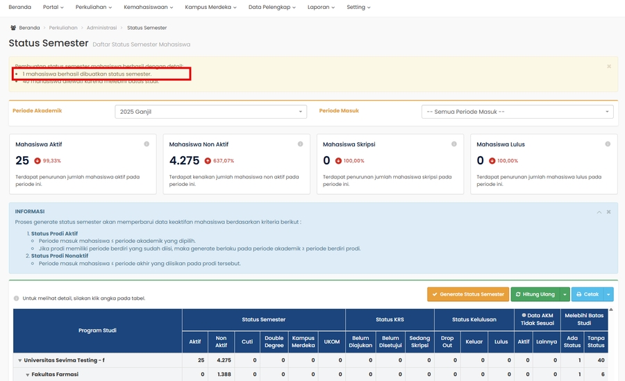
Task: Open Hitung Ulang dropdown arrow
Action: tap(565, 294)
